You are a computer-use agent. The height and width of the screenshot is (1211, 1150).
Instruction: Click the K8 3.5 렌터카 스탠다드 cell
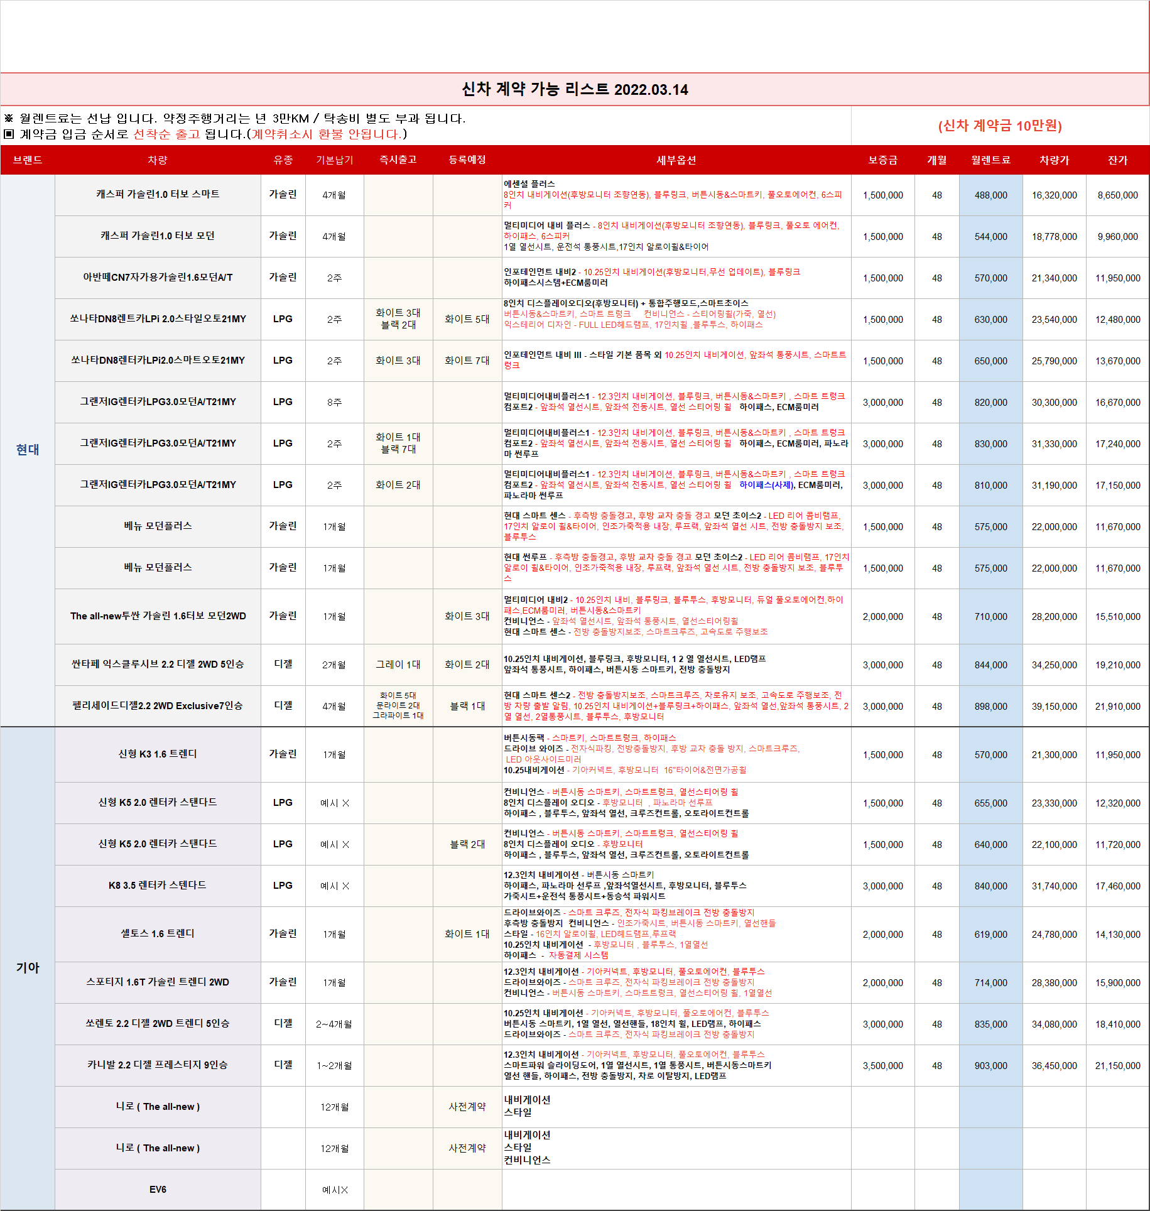[158, 886]
